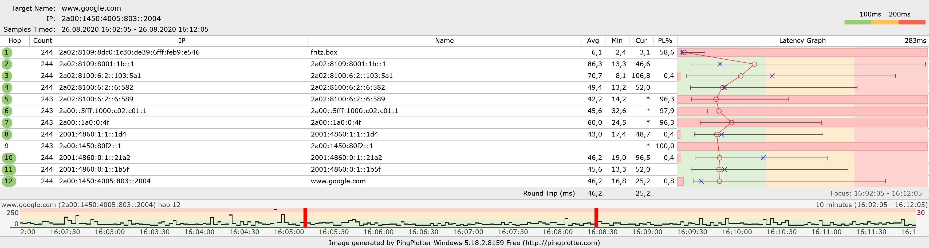Click the Min column header
This screenshot has height=248, width=929.
(x=617, y=41)
